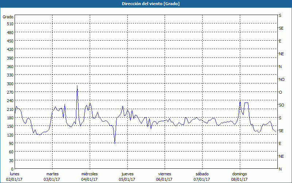Click the 'Grado' y-axis unit label
The image size is (292, 183).
click(8, 17)
